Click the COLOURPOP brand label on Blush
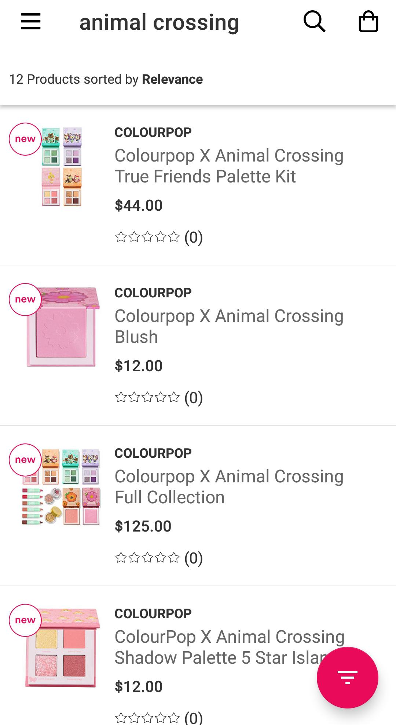This screenshot has height=725, width=396. pos(153,292)
